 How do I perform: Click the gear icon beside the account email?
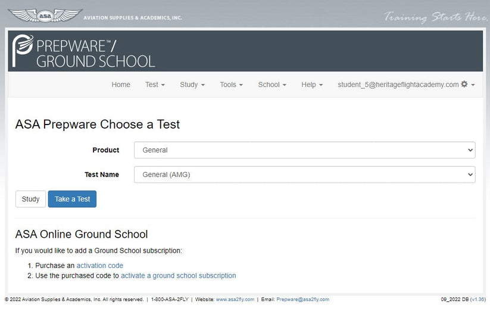pos(464,85)
